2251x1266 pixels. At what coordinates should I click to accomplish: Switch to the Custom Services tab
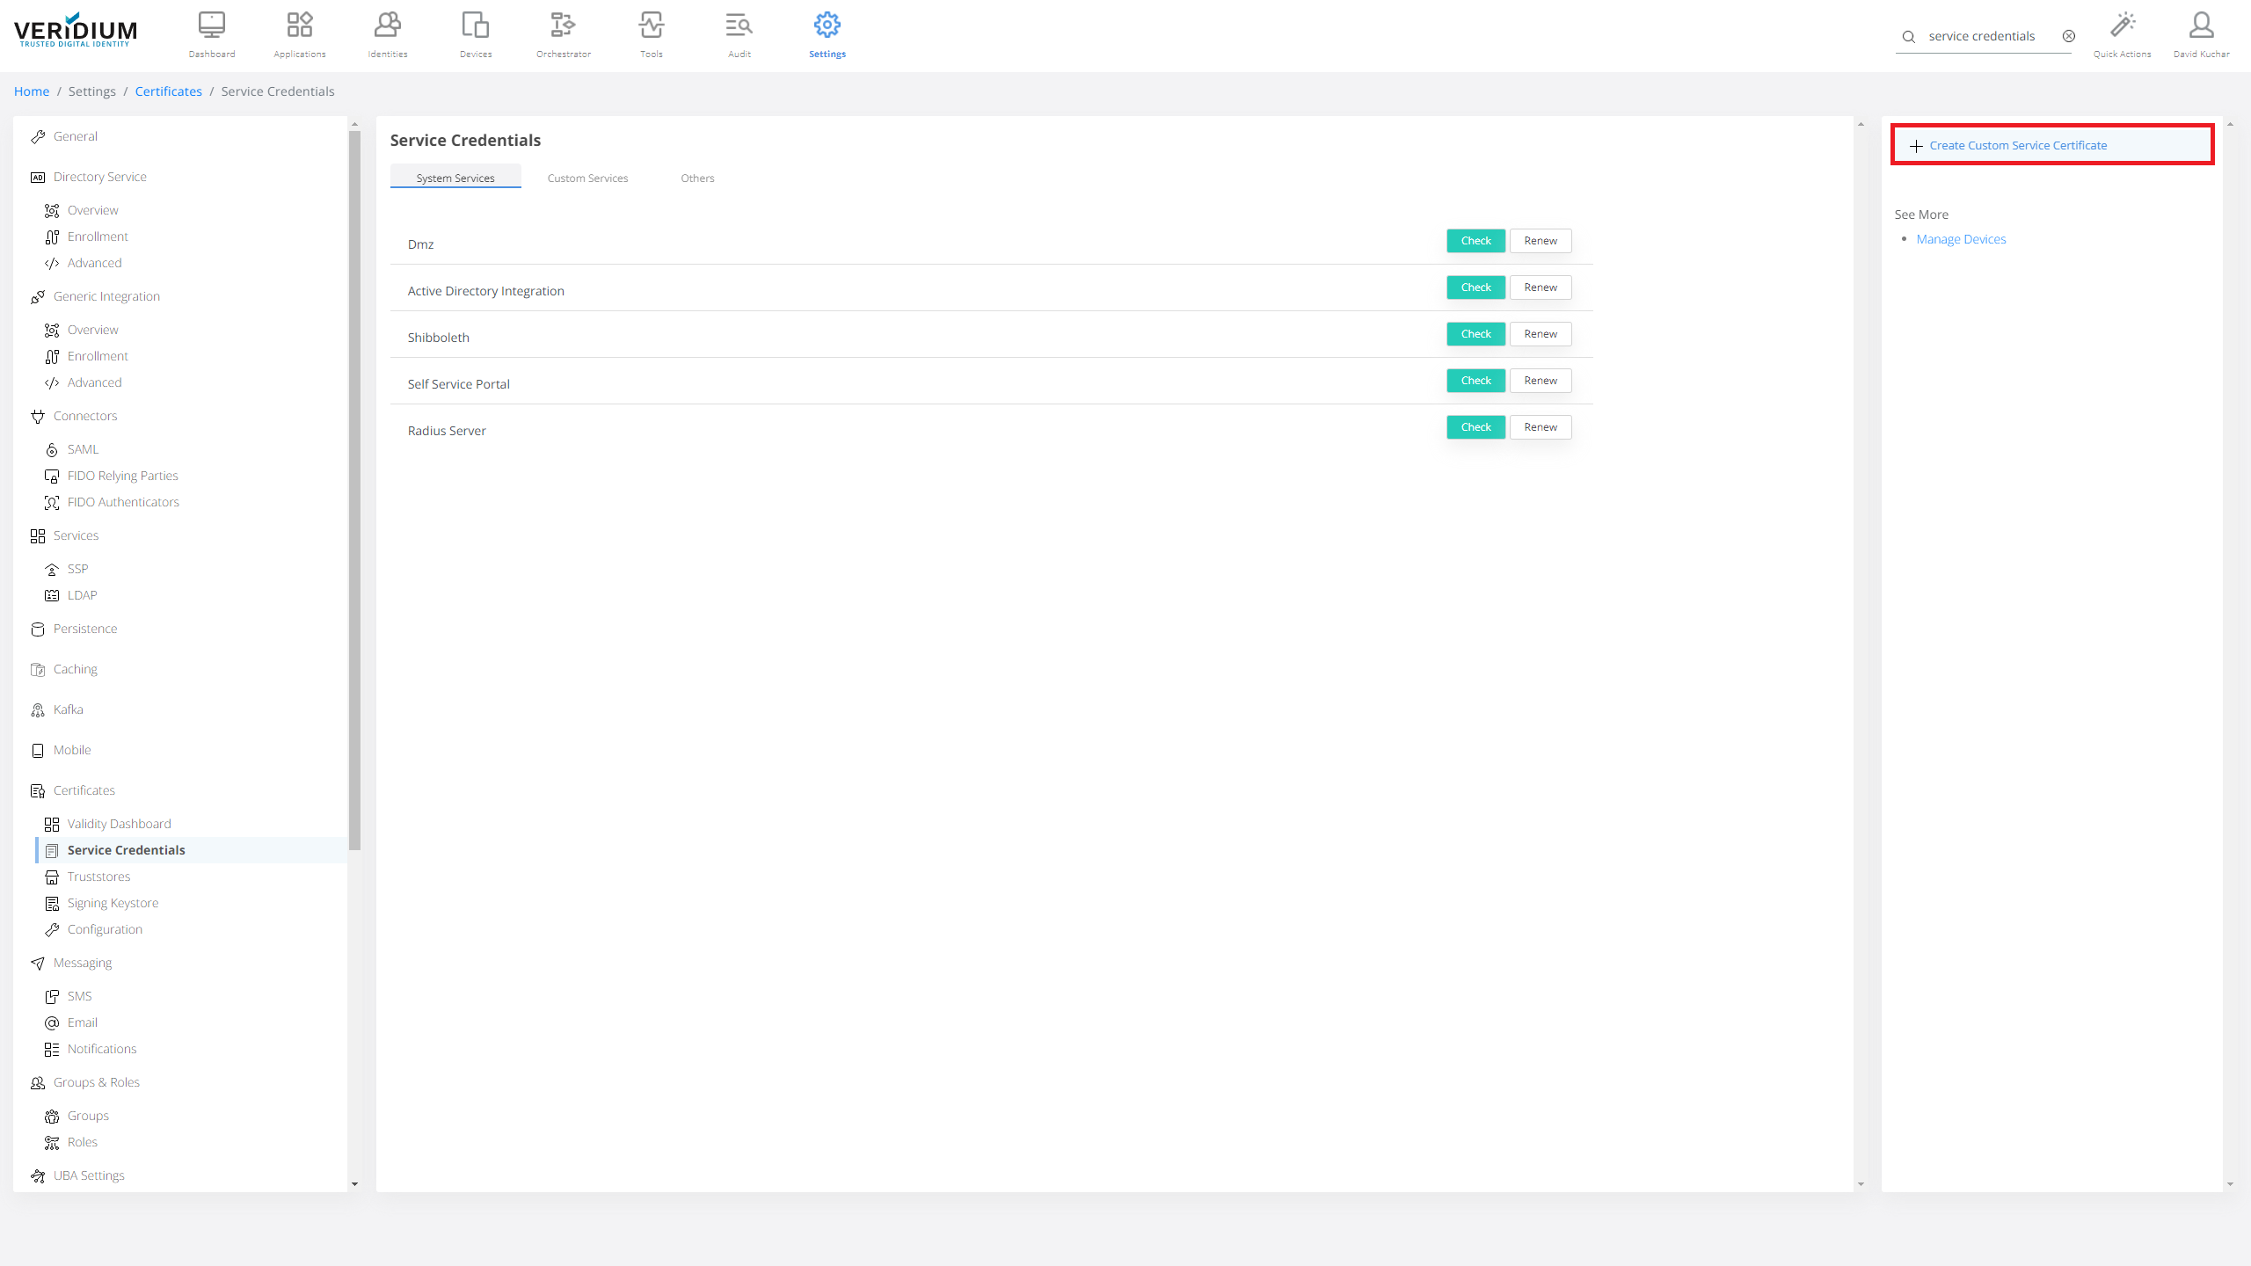[587, 178]
